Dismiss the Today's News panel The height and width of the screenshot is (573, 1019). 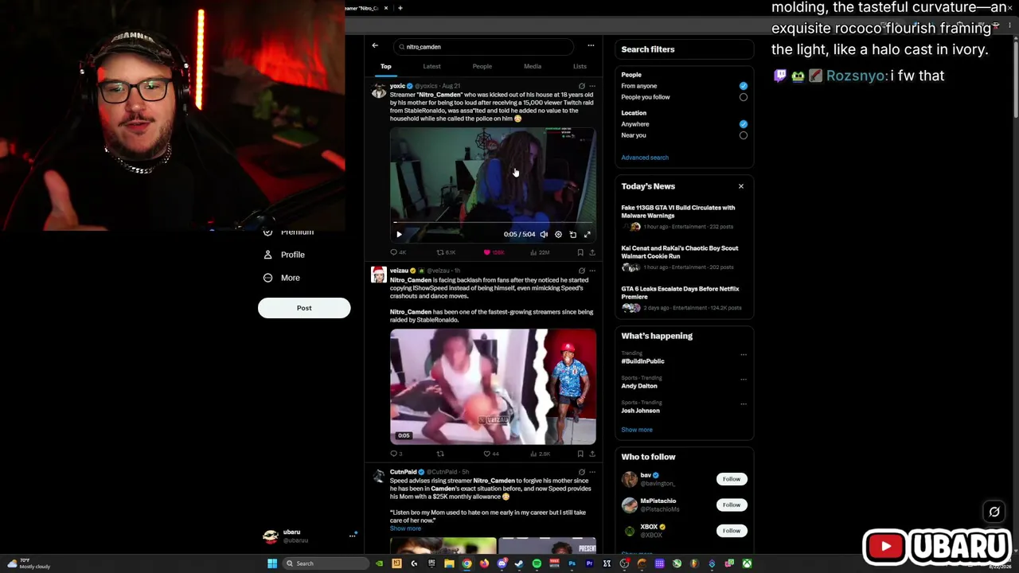(x=740, y=186)
